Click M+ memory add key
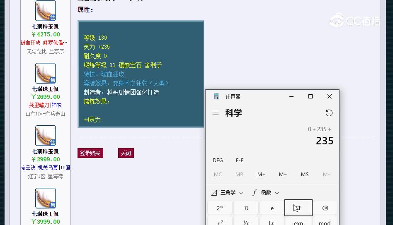The height and width of the screenshot is (225, 393). 261,175
